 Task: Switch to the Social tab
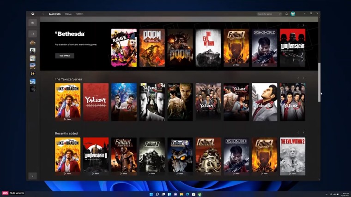(68, 14)
